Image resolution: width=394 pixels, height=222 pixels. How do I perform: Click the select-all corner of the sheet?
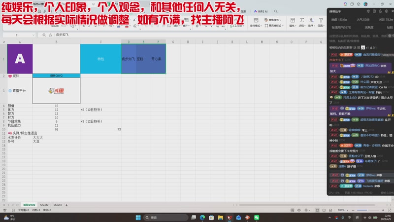[x=3, y=42]
